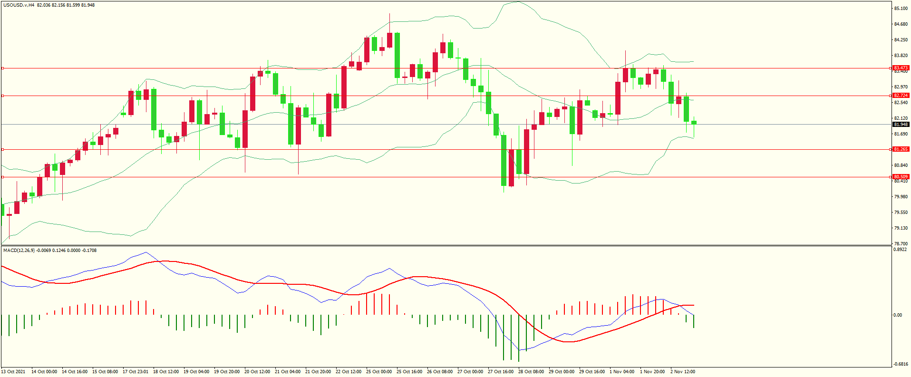Click the 79.550 price axis value
The width and height of the screenshot is (911, 377).
(901, 213)
